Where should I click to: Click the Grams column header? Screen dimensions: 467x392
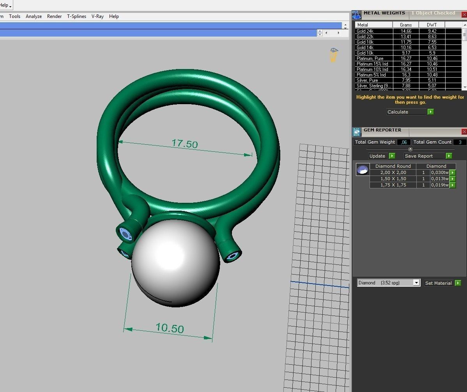[x=406, y=25]
